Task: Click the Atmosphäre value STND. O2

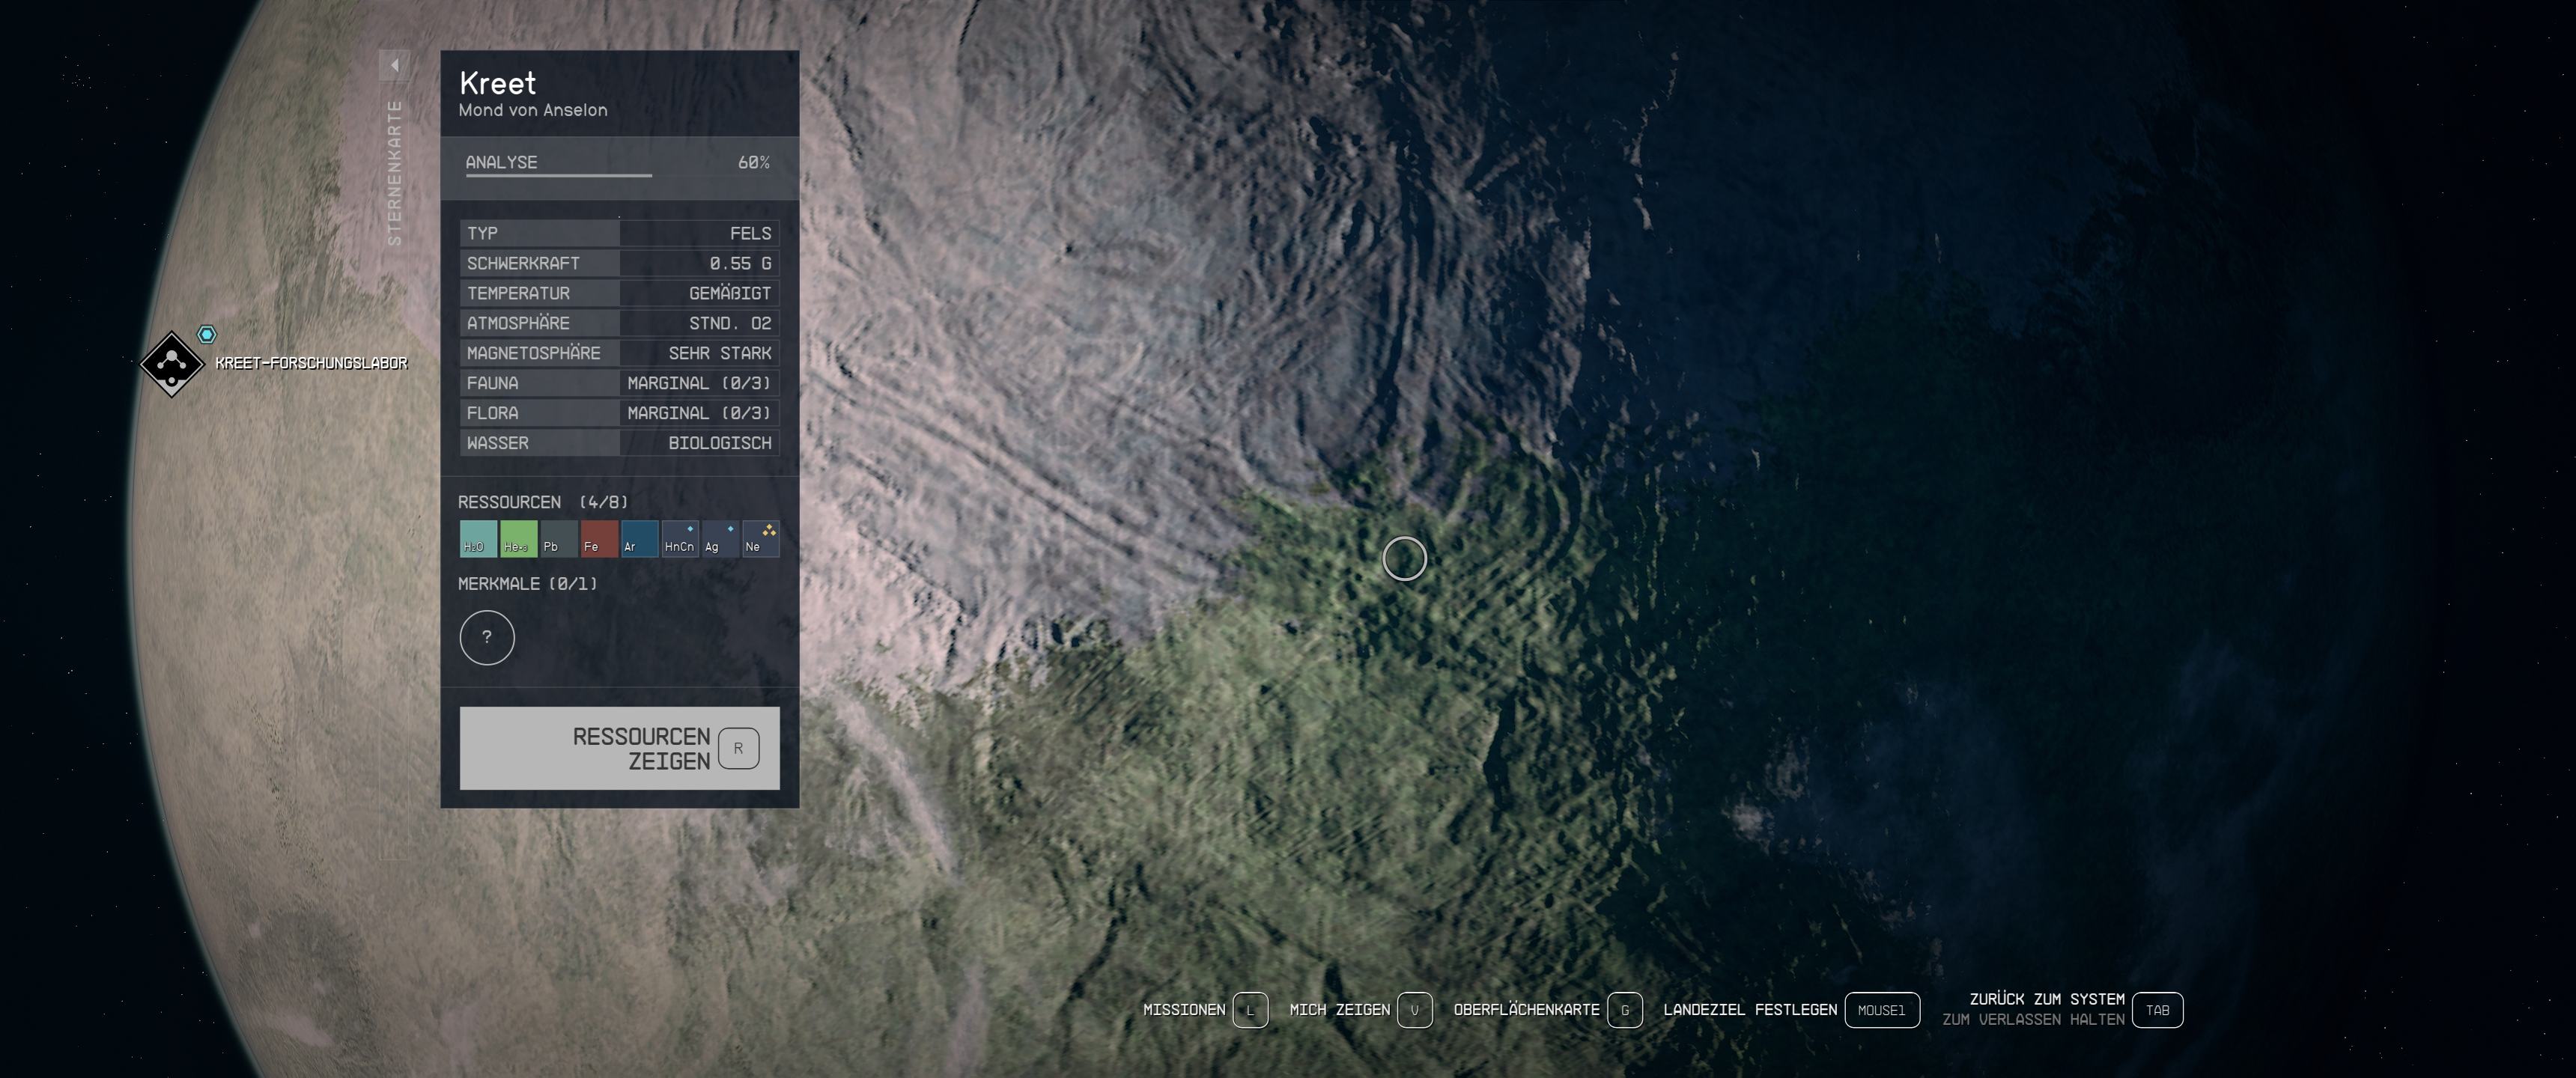Action: click(x=730, y=323)
